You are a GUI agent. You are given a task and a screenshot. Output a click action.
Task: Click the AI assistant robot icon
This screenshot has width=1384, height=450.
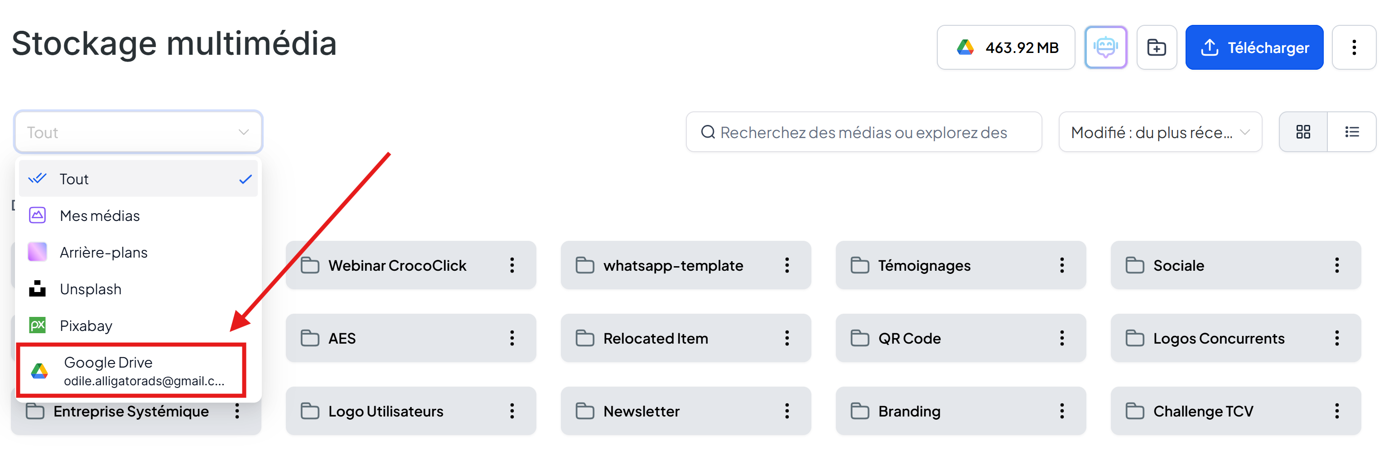point(1105,47)
